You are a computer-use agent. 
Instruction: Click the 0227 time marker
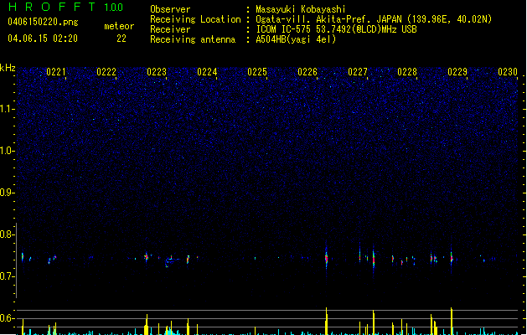click(357, 71)
